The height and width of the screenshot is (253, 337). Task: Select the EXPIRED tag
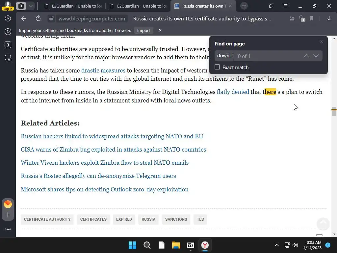click(124, 219)
